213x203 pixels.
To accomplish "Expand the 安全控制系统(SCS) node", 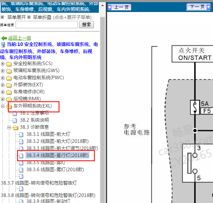I will (x=2, y=64).
